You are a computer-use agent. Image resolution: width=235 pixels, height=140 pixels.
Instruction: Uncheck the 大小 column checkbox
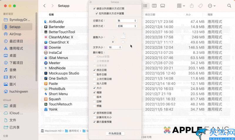pyautogui.click(x=94, y=88)
